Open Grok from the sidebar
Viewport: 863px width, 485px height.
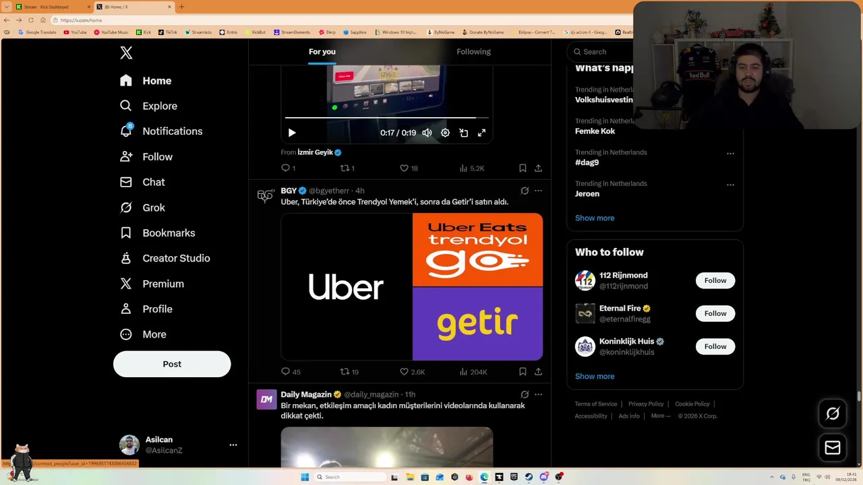pyautogui.click(x=143, y=207)
